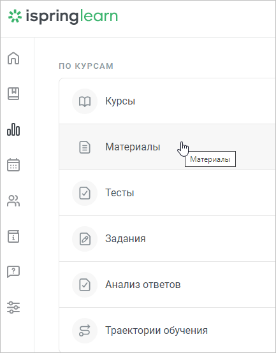Open Траектории обучения report
The image size is (276, 353).
coord(167,330)
